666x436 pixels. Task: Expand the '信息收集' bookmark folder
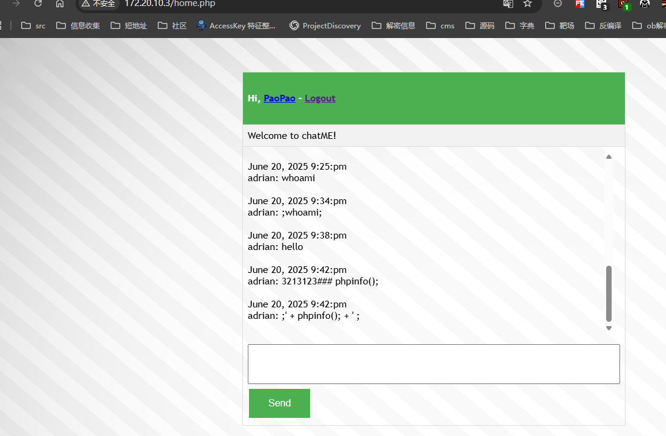(78, 25)
